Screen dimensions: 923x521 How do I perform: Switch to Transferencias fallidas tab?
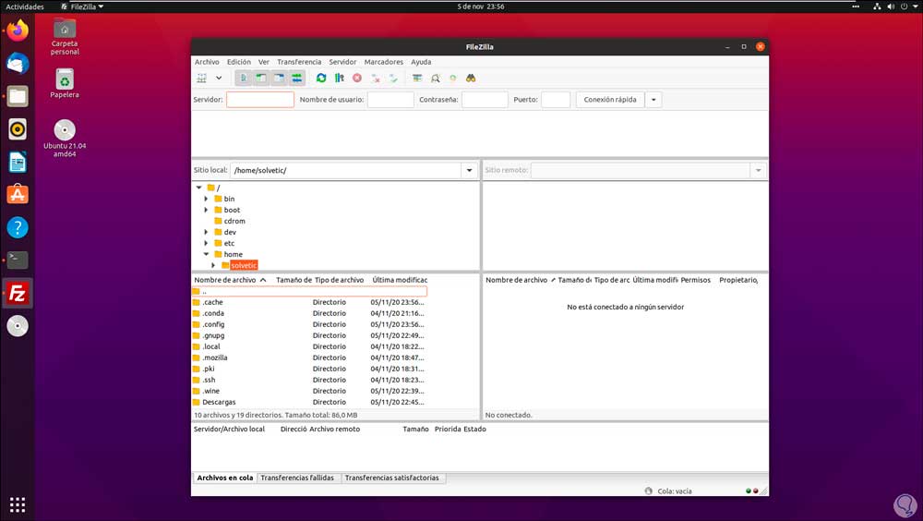(x=297, y=478)
